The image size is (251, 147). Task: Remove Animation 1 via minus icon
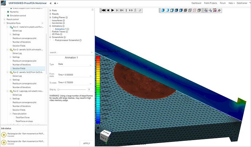pos(68,29)
